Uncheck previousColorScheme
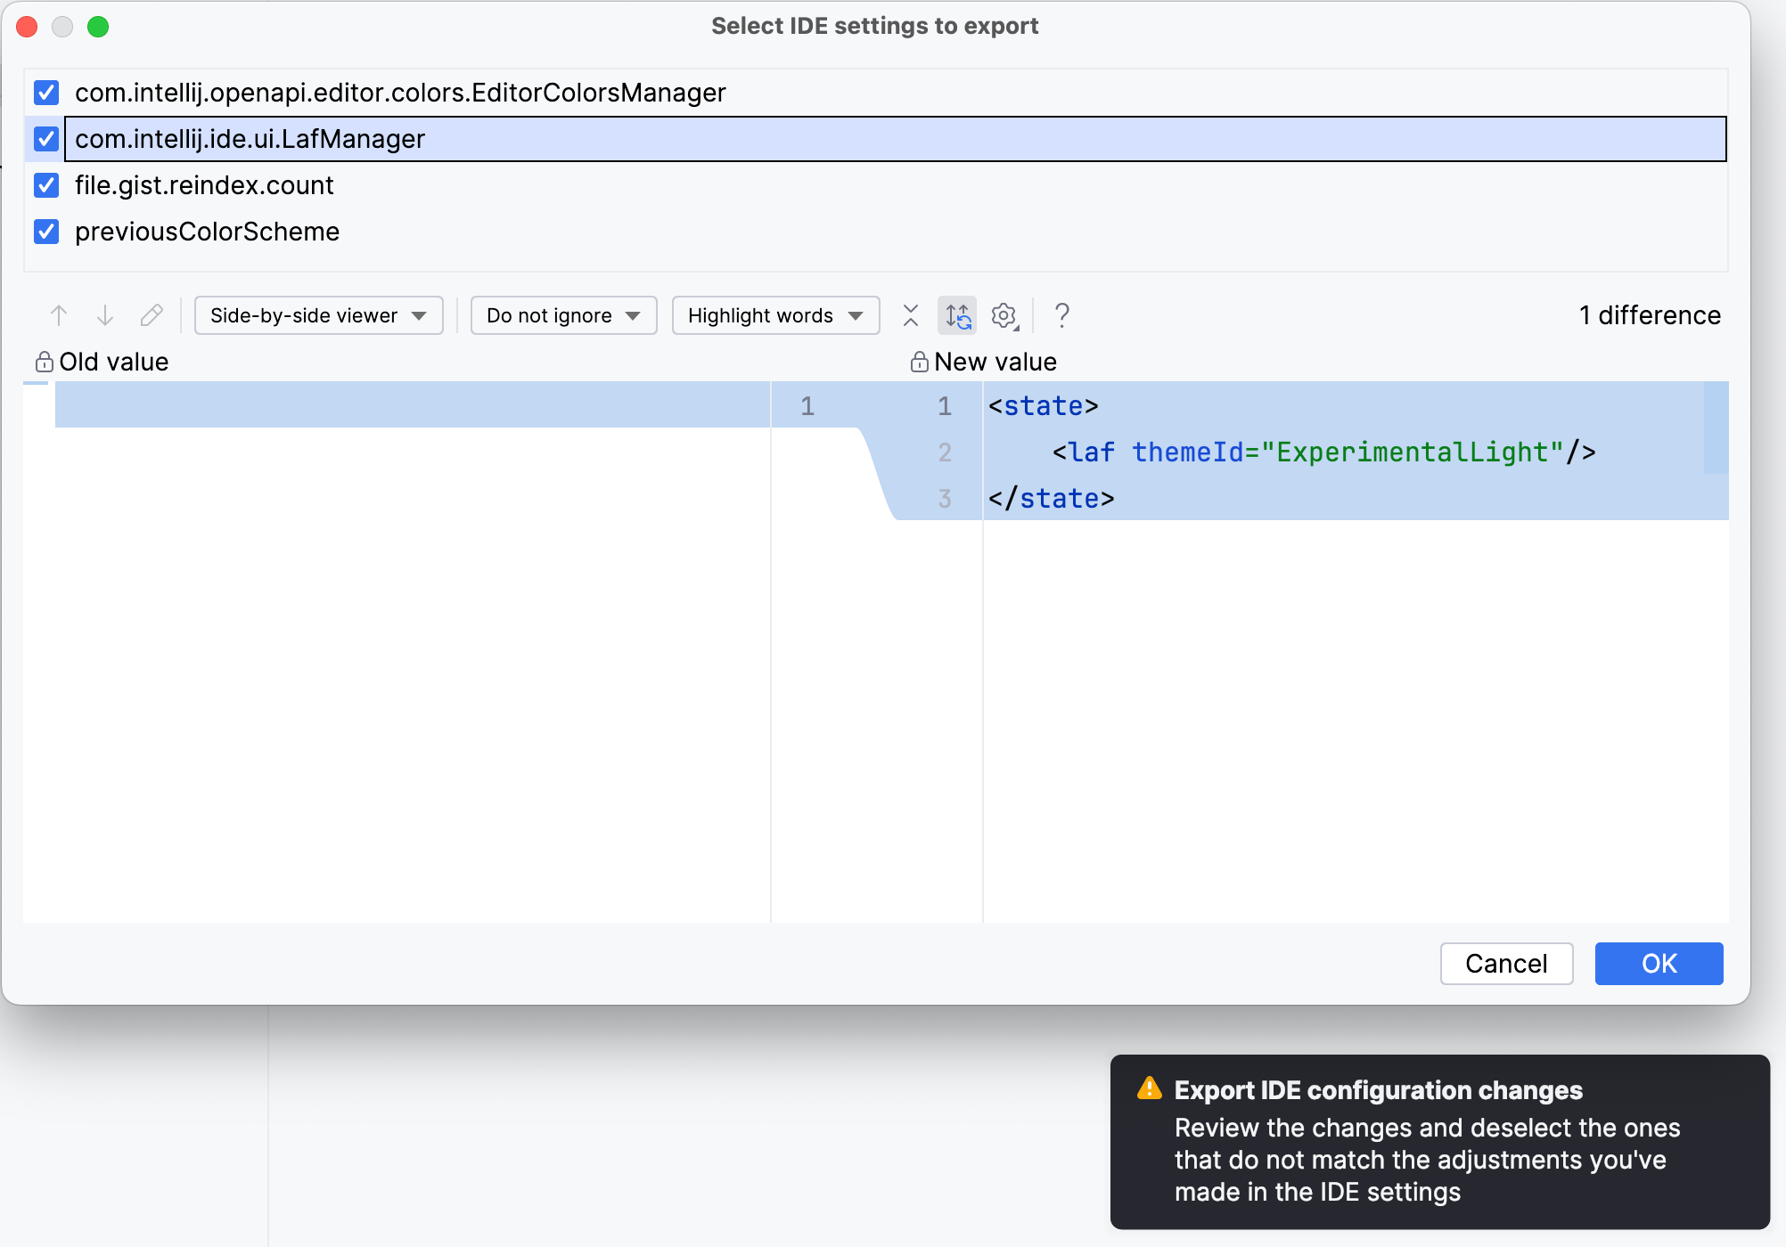This screenshot has height=1247, width=1786. coord(45,232)
